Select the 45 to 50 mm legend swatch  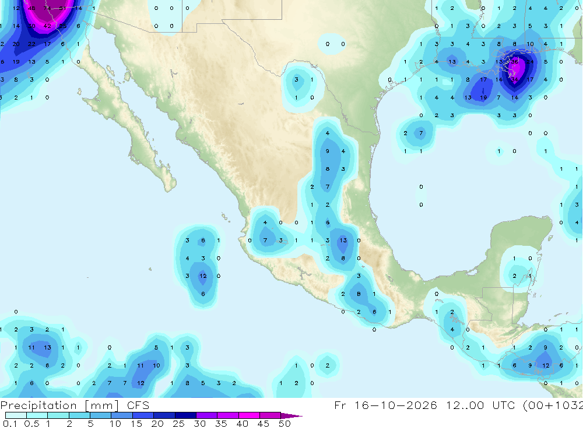pos(271,415)
